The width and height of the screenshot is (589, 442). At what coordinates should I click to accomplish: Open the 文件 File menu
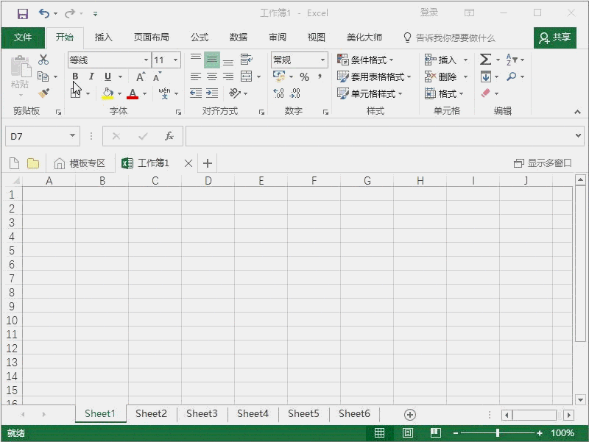click(x=23, y=38)
